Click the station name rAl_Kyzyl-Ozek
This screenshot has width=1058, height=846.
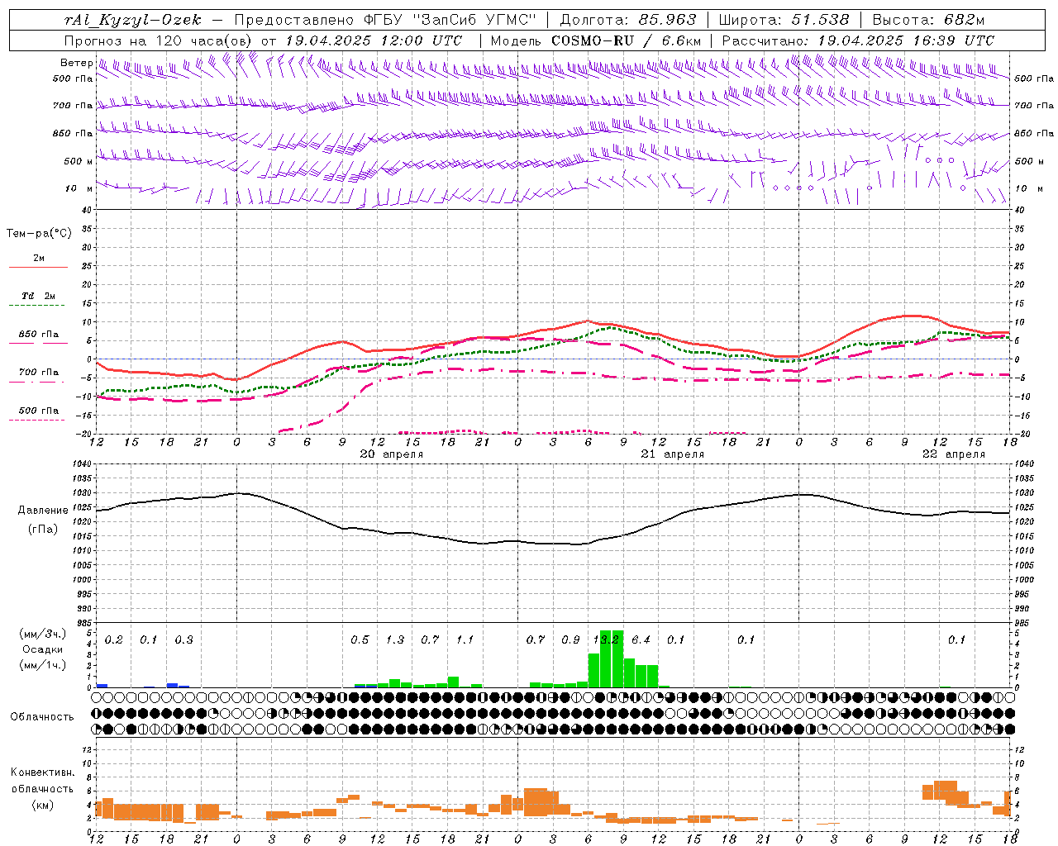click(x=133, y=20)
